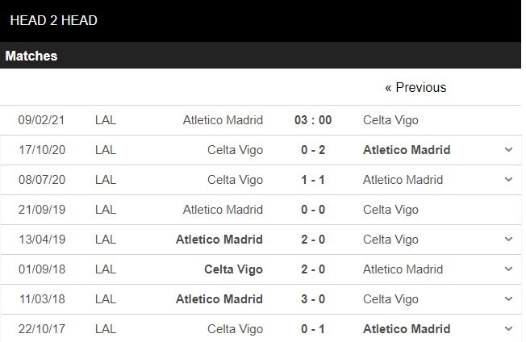Click Atletico Madrid in the 09/02/21 row
Screen dimensions: 526x342
point(223,120)
